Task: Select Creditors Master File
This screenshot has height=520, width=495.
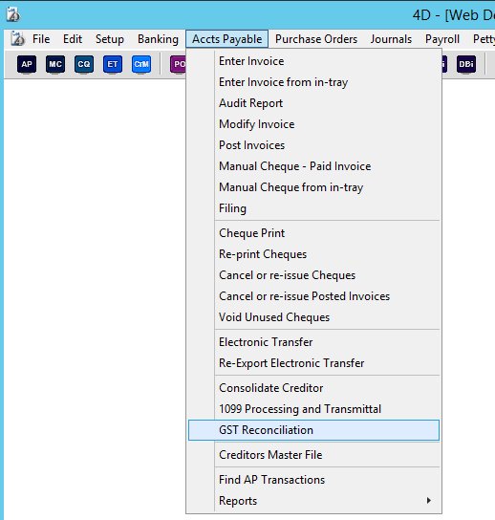Action: click(313, 455)
